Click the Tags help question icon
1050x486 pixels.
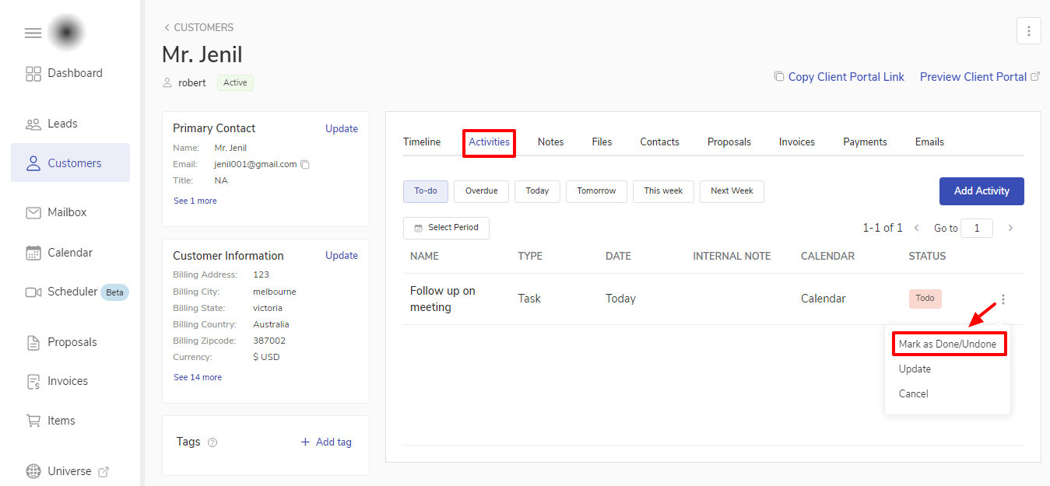(212, 442)
